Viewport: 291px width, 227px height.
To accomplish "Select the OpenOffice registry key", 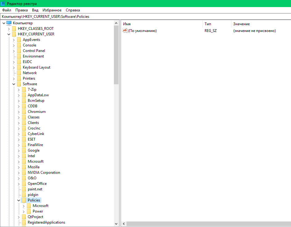I will (x=37, y=184).
